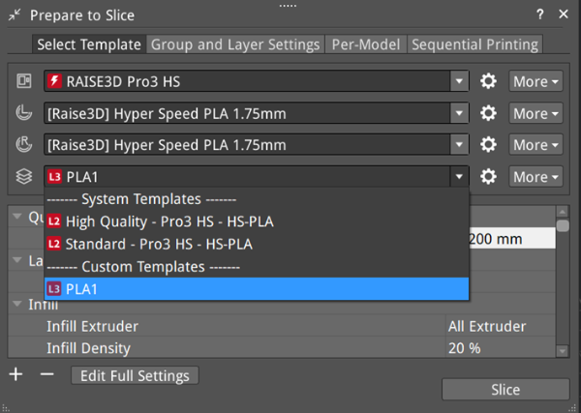This screenshot has width=581, height=413.
Task: Click the minus icon to remove template
Action: point(47,374)
